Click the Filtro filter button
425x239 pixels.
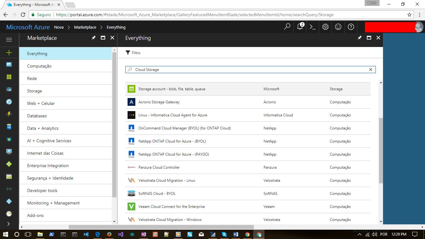pyautogui.click(x=133, y=53)
